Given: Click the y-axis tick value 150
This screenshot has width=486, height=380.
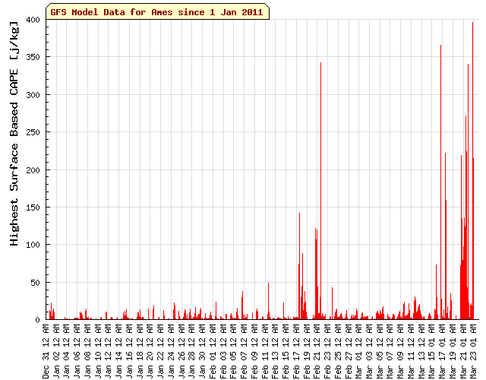Looking at the screenshot, I should [33, 207].
